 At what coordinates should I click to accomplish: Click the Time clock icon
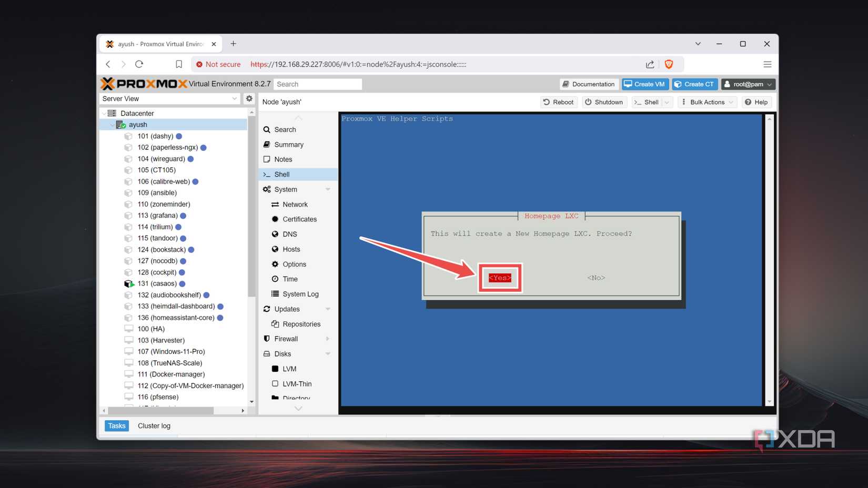(x=275, y=279)
